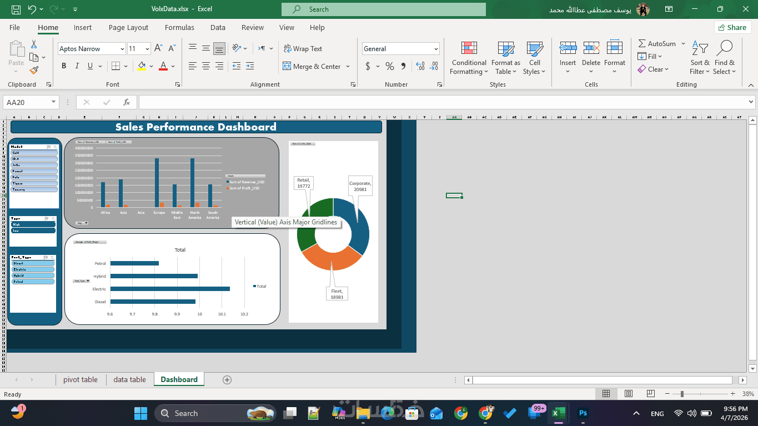Toggle Wrap Text
Screen dimensions: 758x426
[303, 48]
